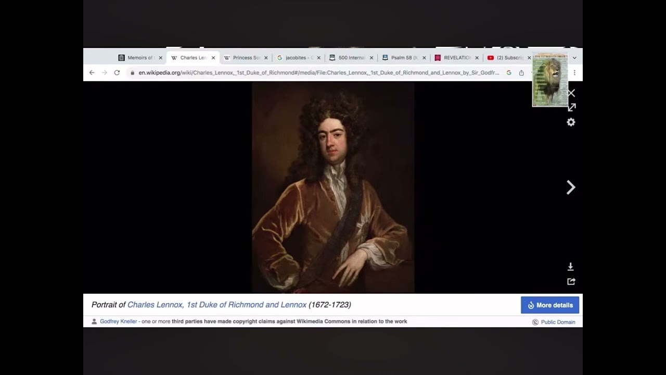Screen dimensions: 666x375
Task: Open media viewer settings gear
Action: [571, 122]
